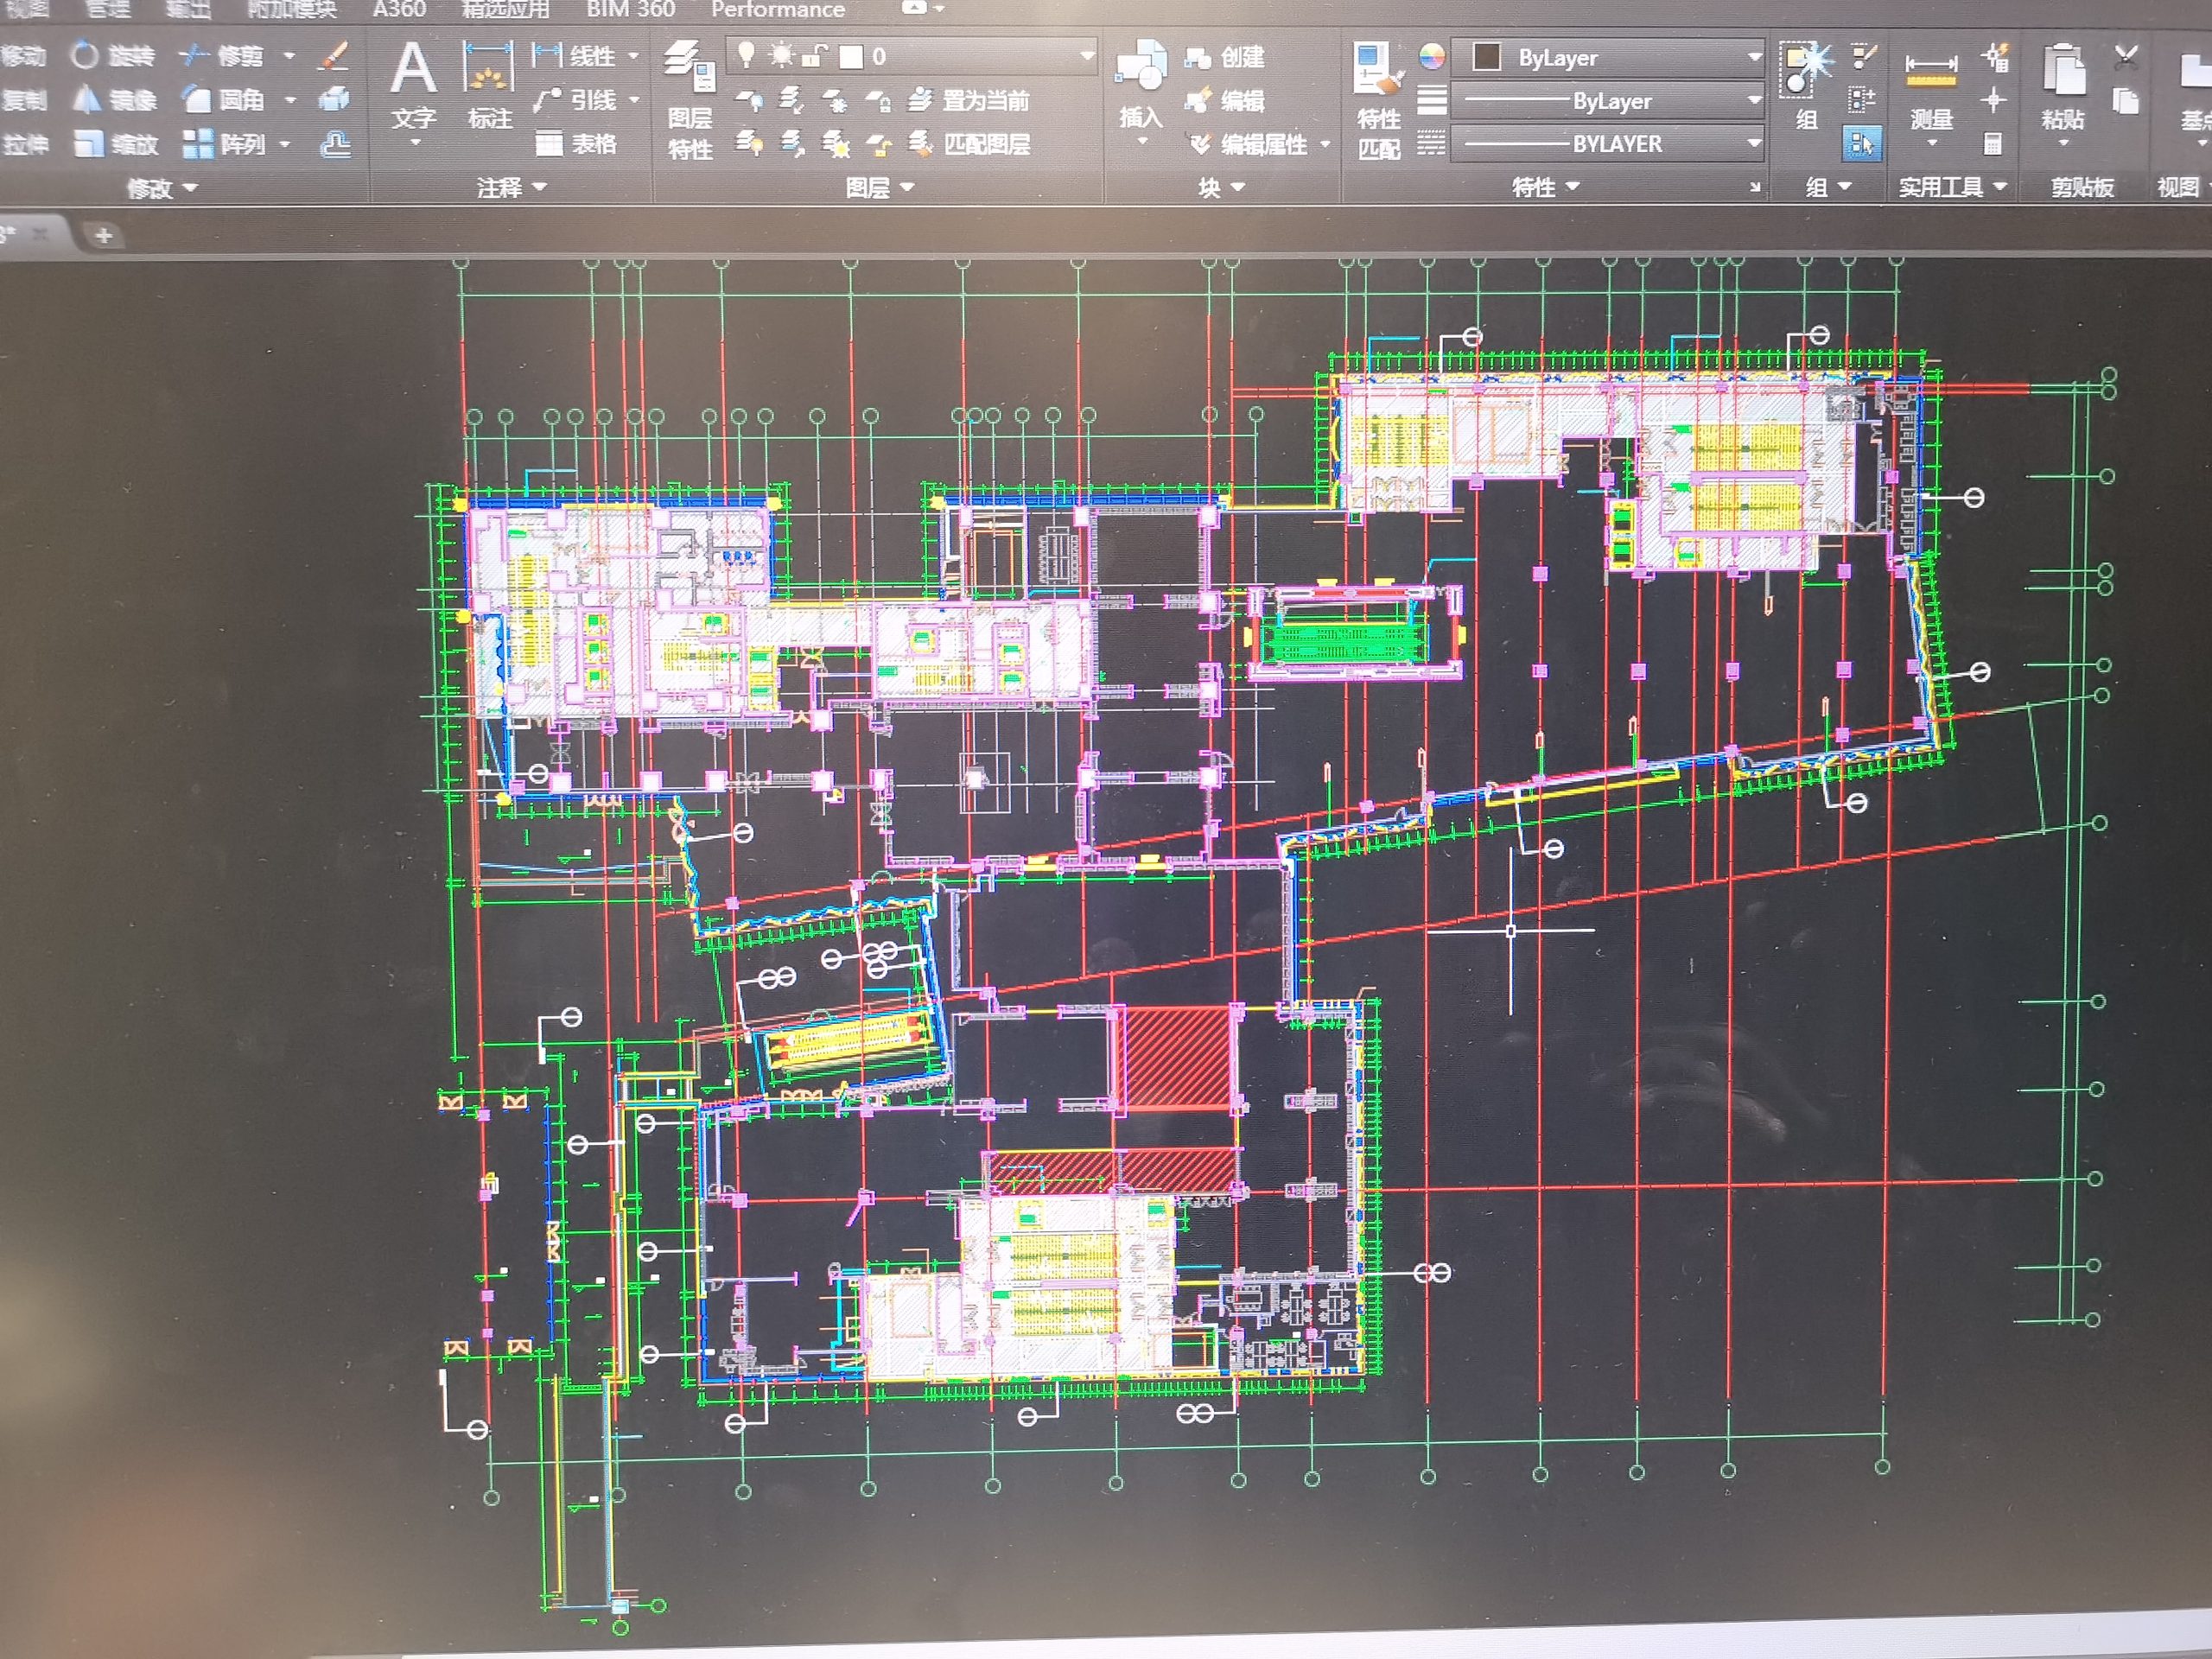Toggle layer on/off lightbulb icon
The width and height of the screenshot is (2212, 1659).
[746, 55]
